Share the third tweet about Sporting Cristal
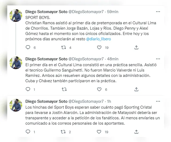171x142 pixels. click(x=136, y=132)
